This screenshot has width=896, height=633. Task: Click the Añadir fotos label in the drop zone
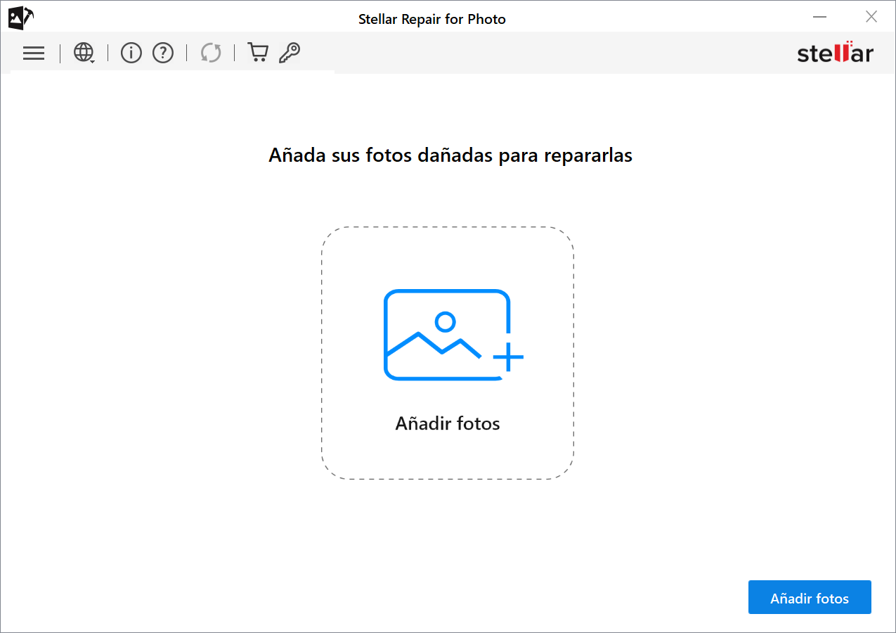point(448,423)
